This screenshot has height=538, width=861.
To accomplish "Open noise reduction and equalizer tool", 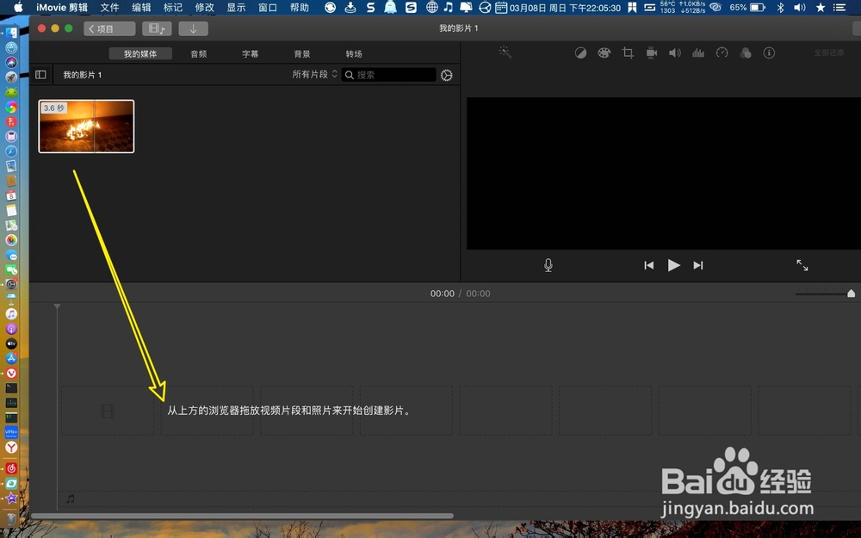I will point(698,53).
